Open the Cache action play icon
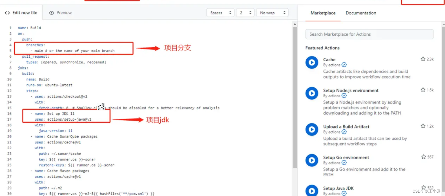Screen dimensions: 445x196 point(312,62)
